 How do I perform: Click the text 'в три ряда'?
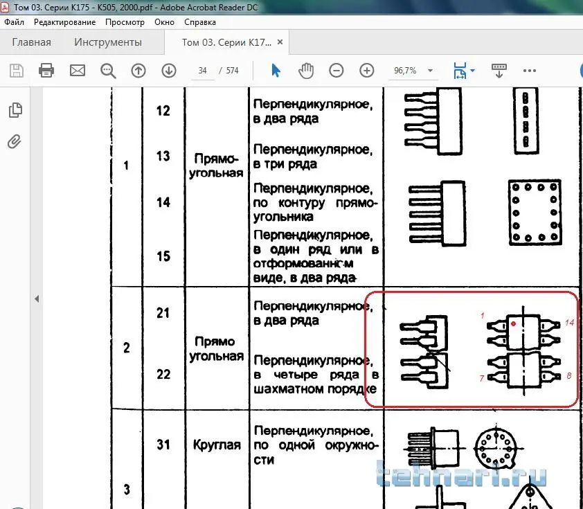coord(285,164)
